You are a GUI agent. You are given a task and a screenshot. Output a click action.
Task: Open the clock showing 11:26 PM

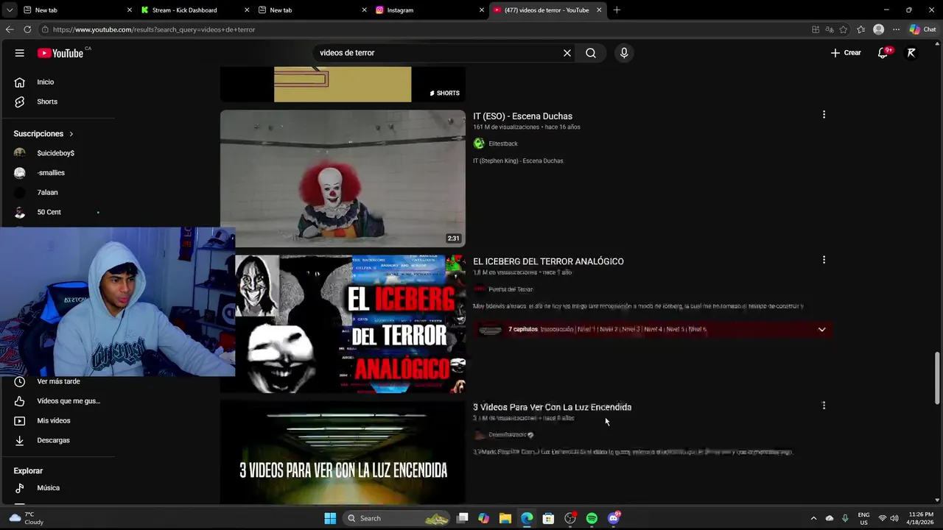click(920, 518)
